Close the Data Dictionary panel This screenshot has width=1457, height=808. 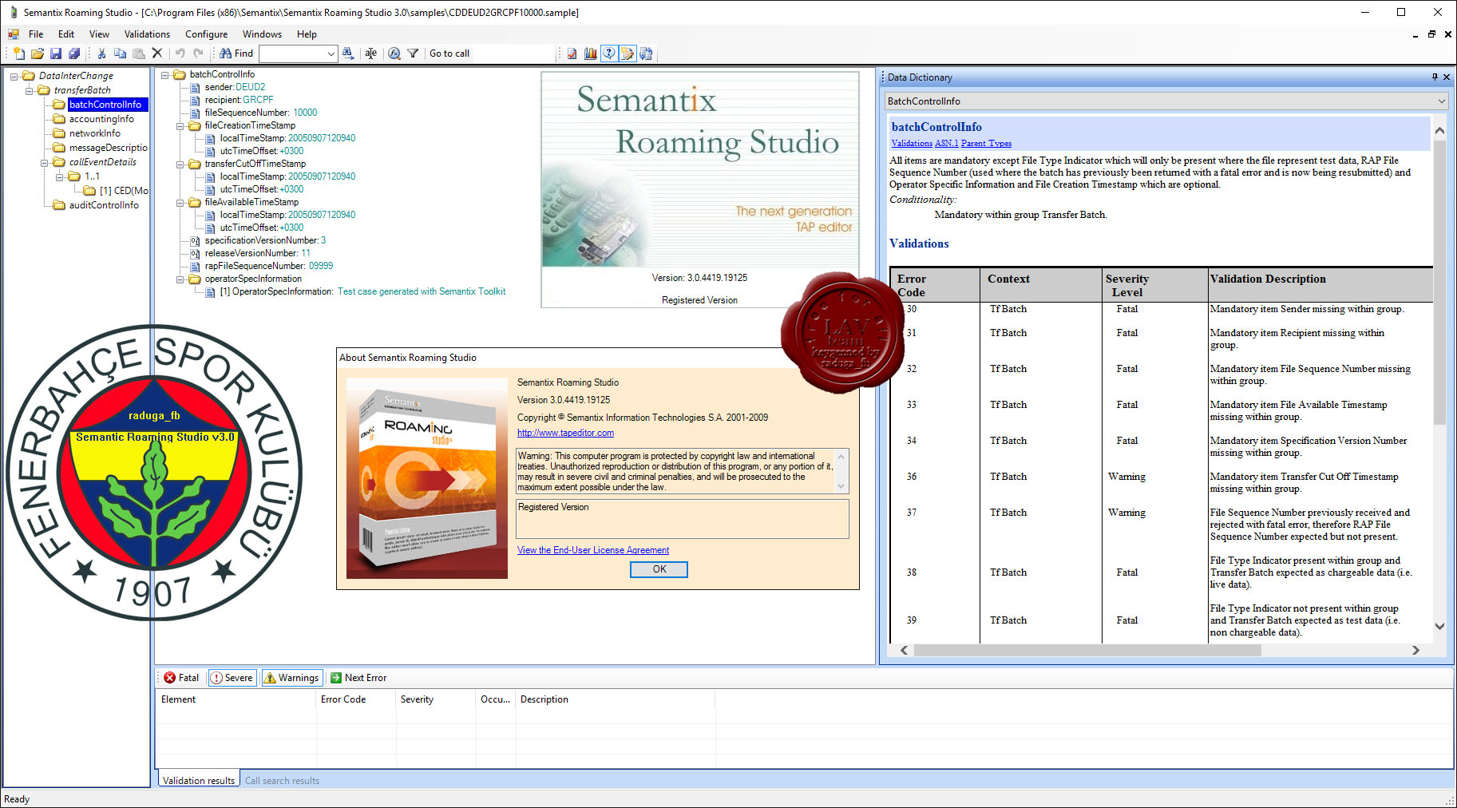(x=1447, y=77)
